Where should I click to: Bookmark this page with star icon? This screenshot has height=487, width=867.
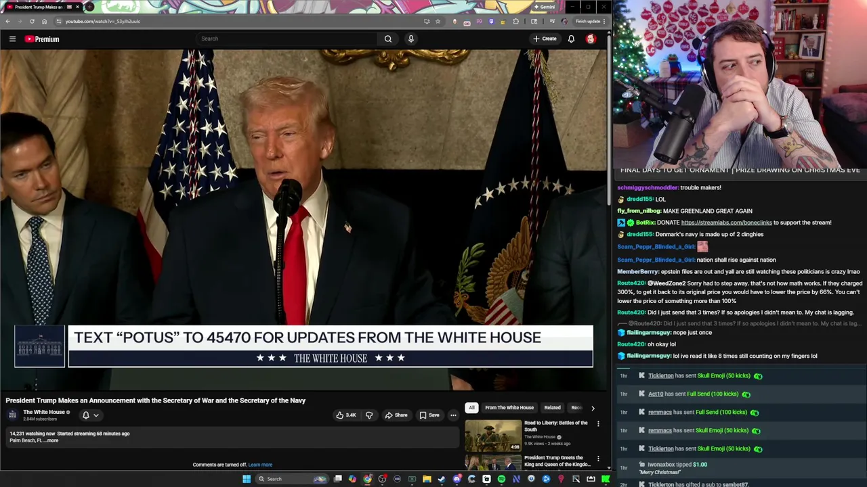438,21
